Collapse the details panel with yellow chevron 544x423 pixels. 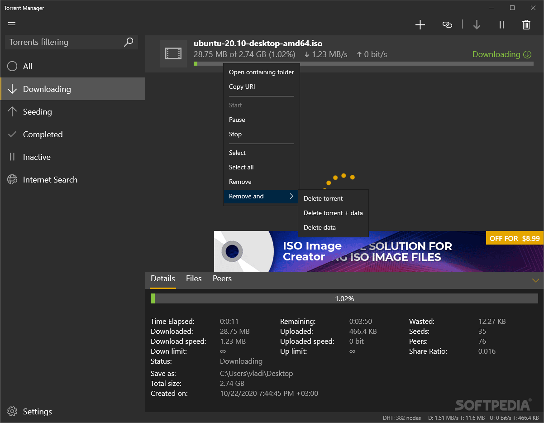(x=535, y=280)
